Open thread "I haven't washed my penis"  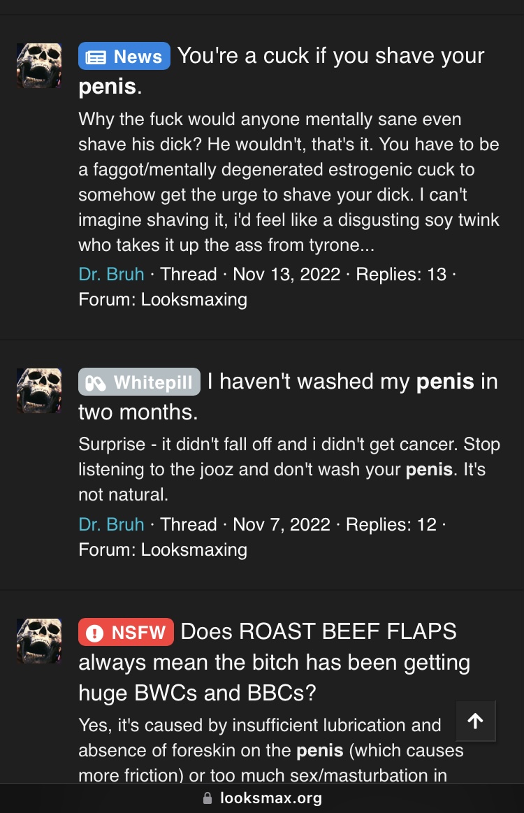(x=288, y=396)
